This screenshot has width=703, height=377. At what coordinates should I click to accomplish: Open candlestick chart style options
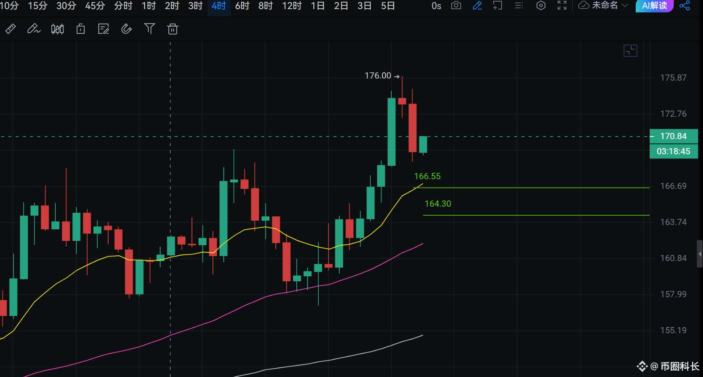click(57, 29)
